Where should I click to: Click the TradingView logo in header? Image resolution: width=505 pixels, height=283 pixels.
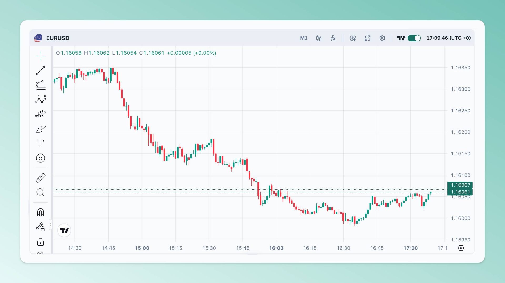coord(401,38)
